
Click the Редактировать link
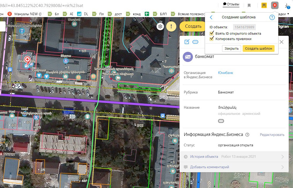[x=272, y=135]
